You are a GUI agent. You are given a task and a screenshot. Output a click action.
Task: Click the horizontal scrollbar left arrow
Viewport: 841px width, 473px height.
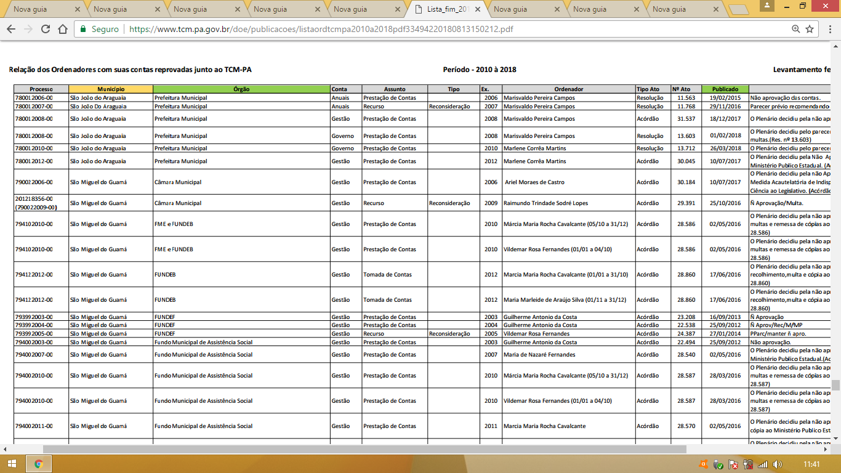[5, 450]
